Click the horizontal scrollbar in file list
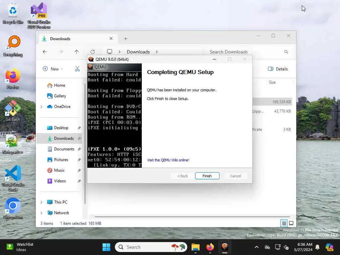Image resolution: width=340 pixels, height=255 pixels. coord(192,216)
